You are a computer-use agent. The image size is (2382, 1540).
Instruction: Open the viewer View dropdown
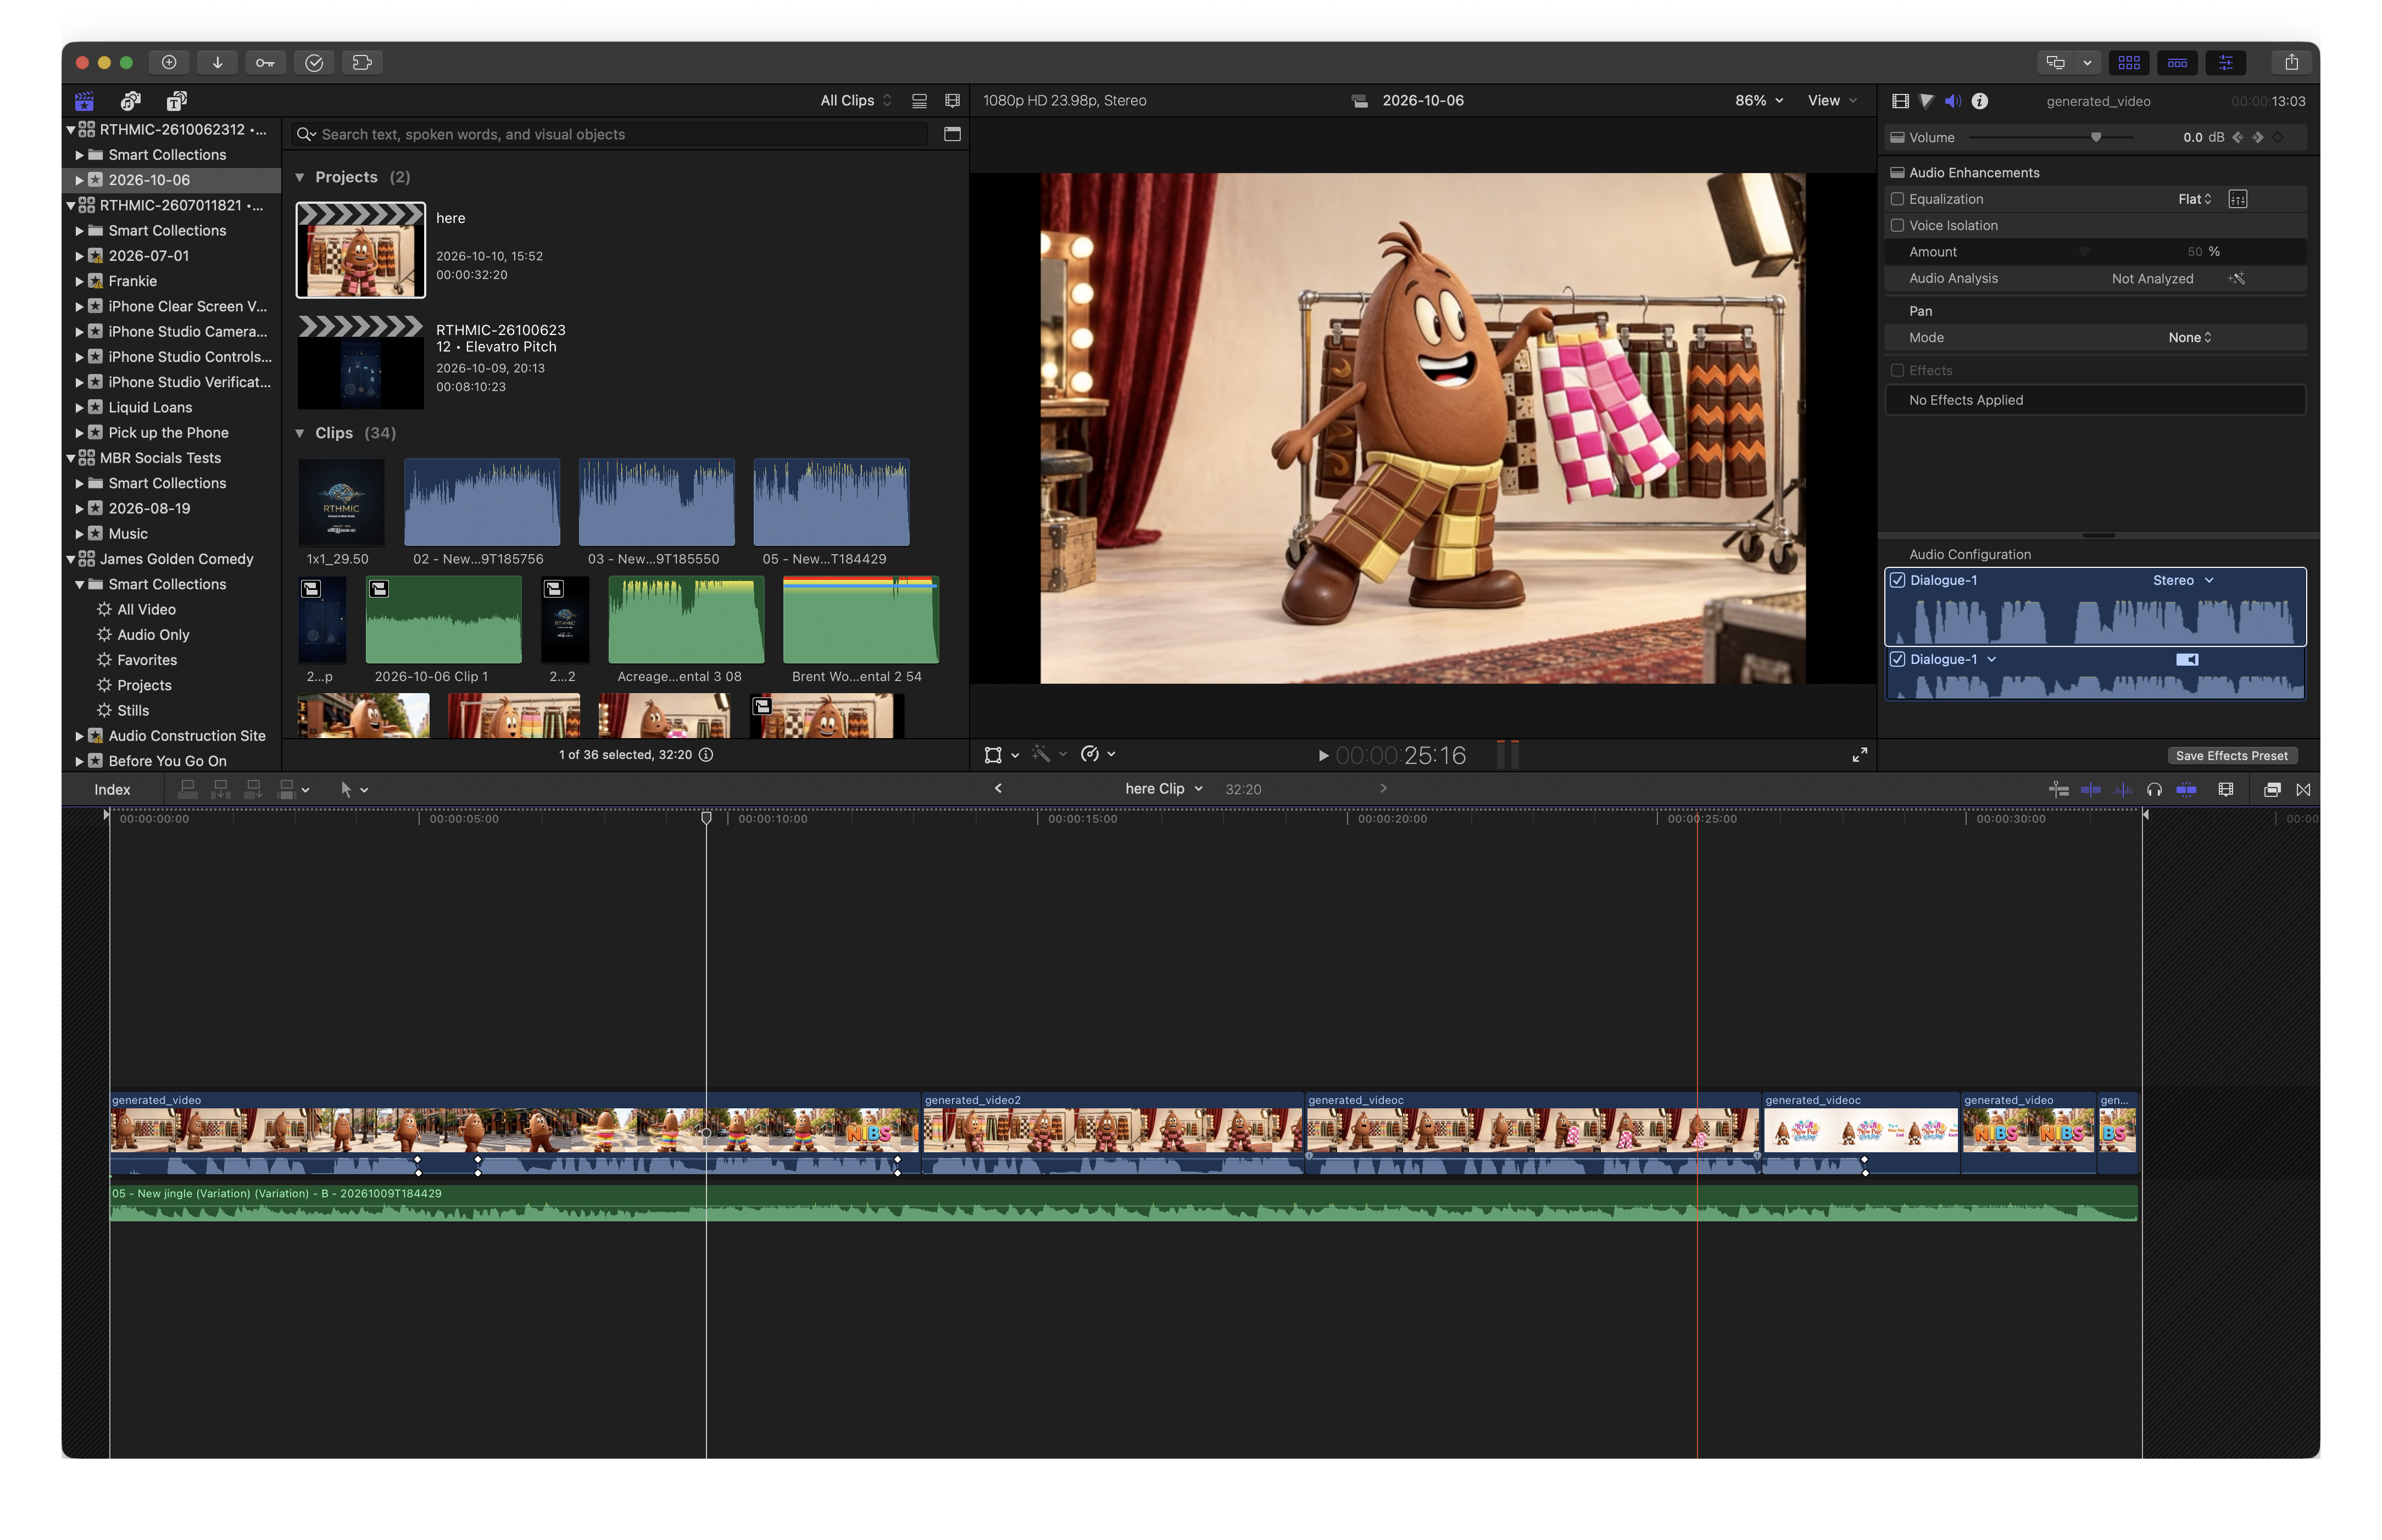1832,100
